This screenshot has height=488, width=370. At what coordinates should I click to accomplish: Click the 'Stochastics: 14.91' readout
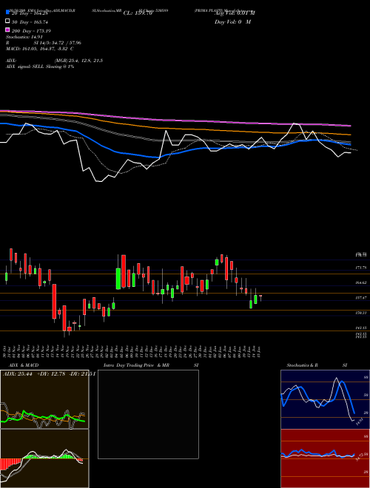point(24,37)
